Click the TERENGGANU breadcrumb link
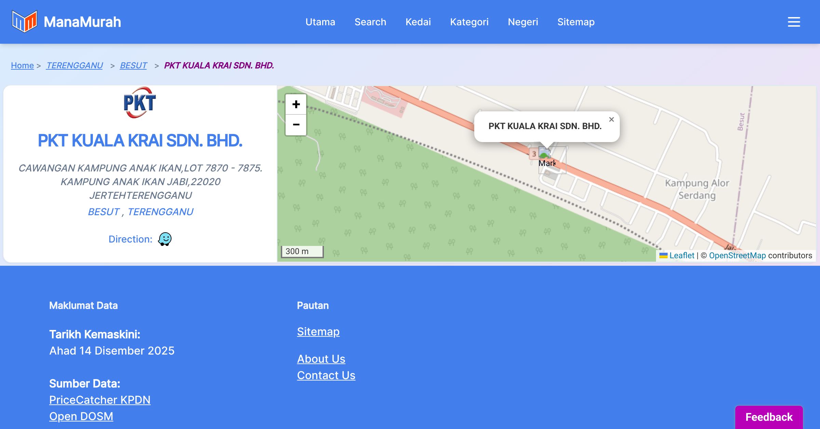Image resolution: width=820 pixels, height=429 pixels. 74,65
